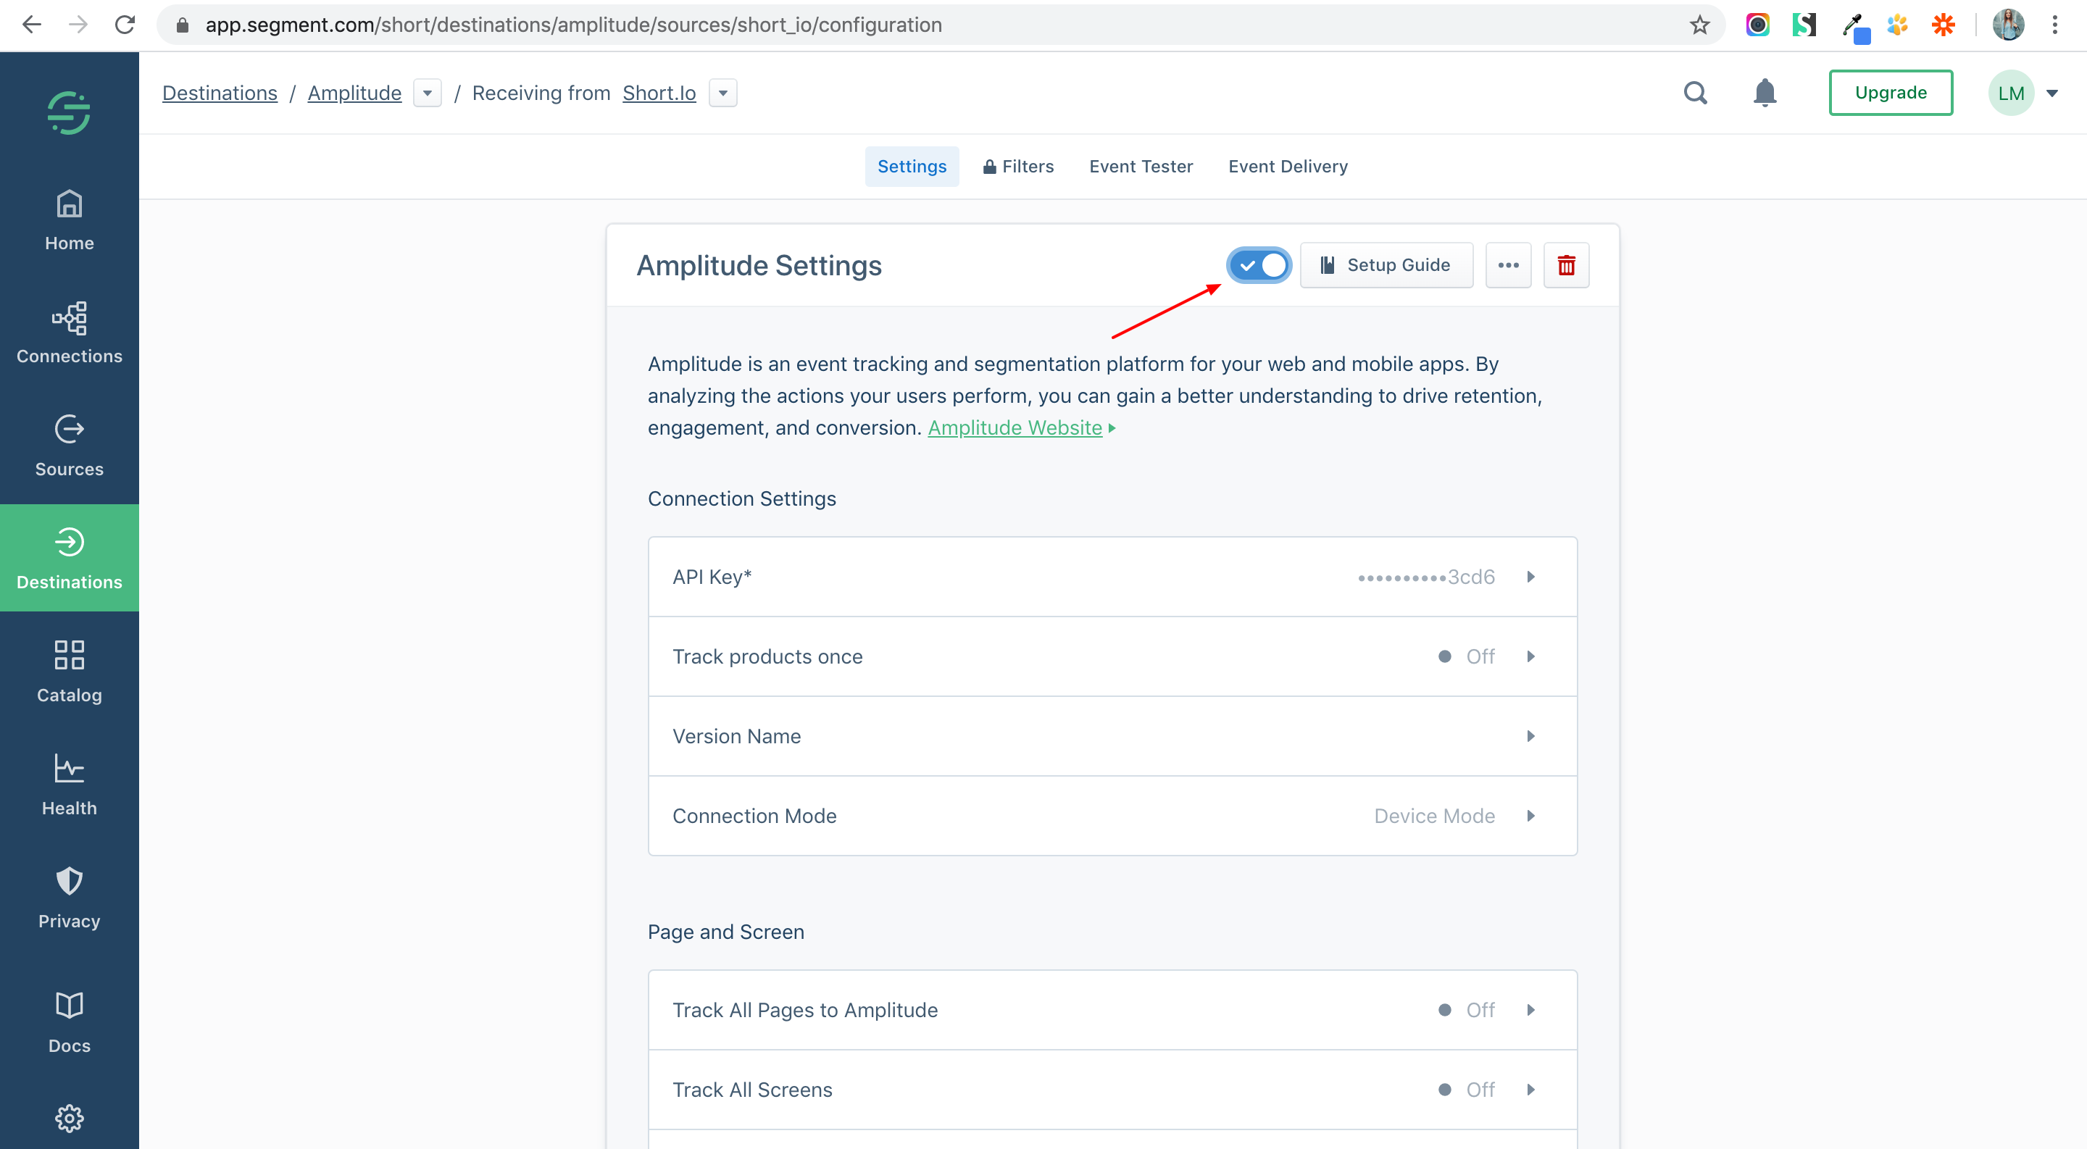Open the Catalog page

(x=69, y=672)
